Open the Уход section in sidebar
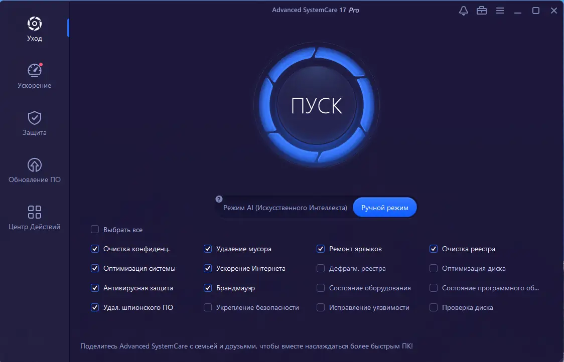The height and width of the screenshot is (362, 564). point(34,28)
